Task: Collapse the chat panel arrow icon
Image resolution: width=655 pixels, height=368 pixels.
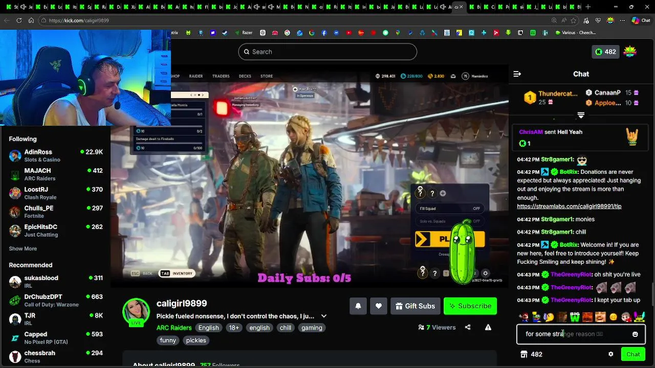Action: pyautogui.click(x=517, y=74)
